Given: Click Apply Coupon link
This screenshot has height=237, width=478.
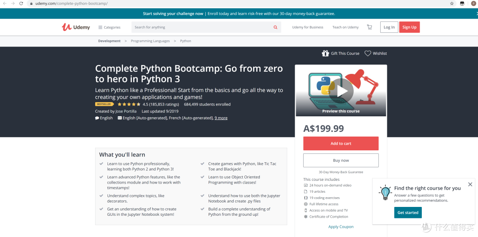Looking at the screenshot, I should (x=341, y=227).
